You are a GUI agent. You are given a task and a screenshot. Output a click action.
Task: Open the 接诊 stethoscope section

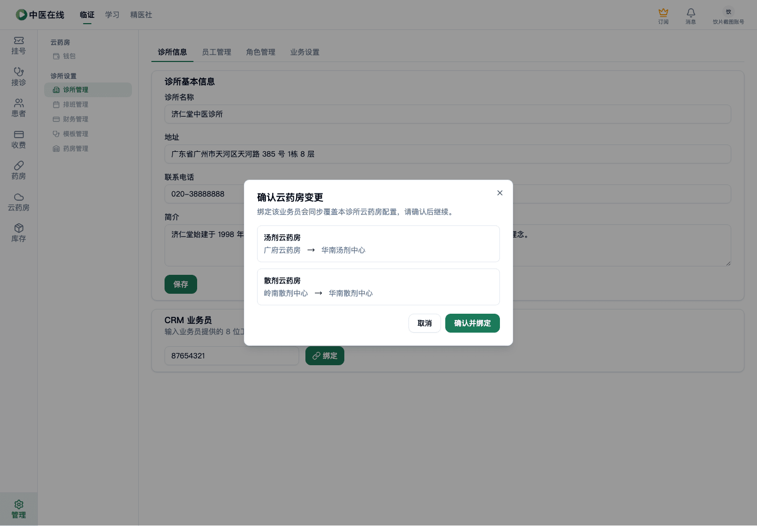click(19, 77)
